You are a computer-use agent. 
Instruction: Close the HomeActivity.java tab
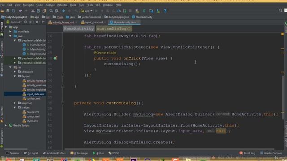tap(138, 22)
